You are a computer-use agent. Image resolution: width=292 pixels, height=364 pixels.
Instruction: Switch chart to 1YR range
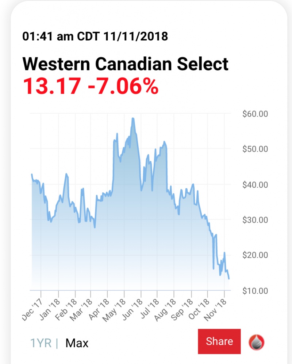(41, 343)
